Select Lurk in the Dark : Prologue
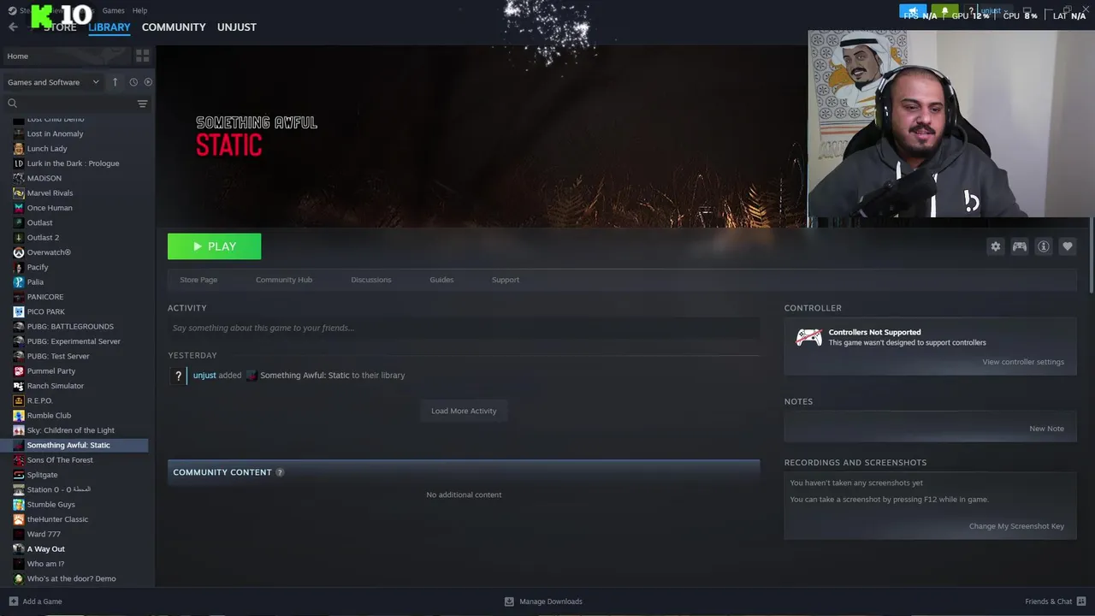This screenshot has height=616, width=1095. (74, 163)
